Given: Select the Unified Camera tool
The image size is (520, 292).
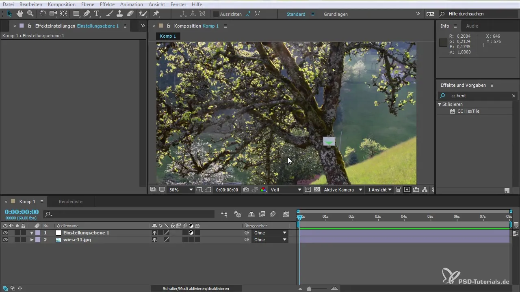Looking at the screenshot, I should click(53, 14).
